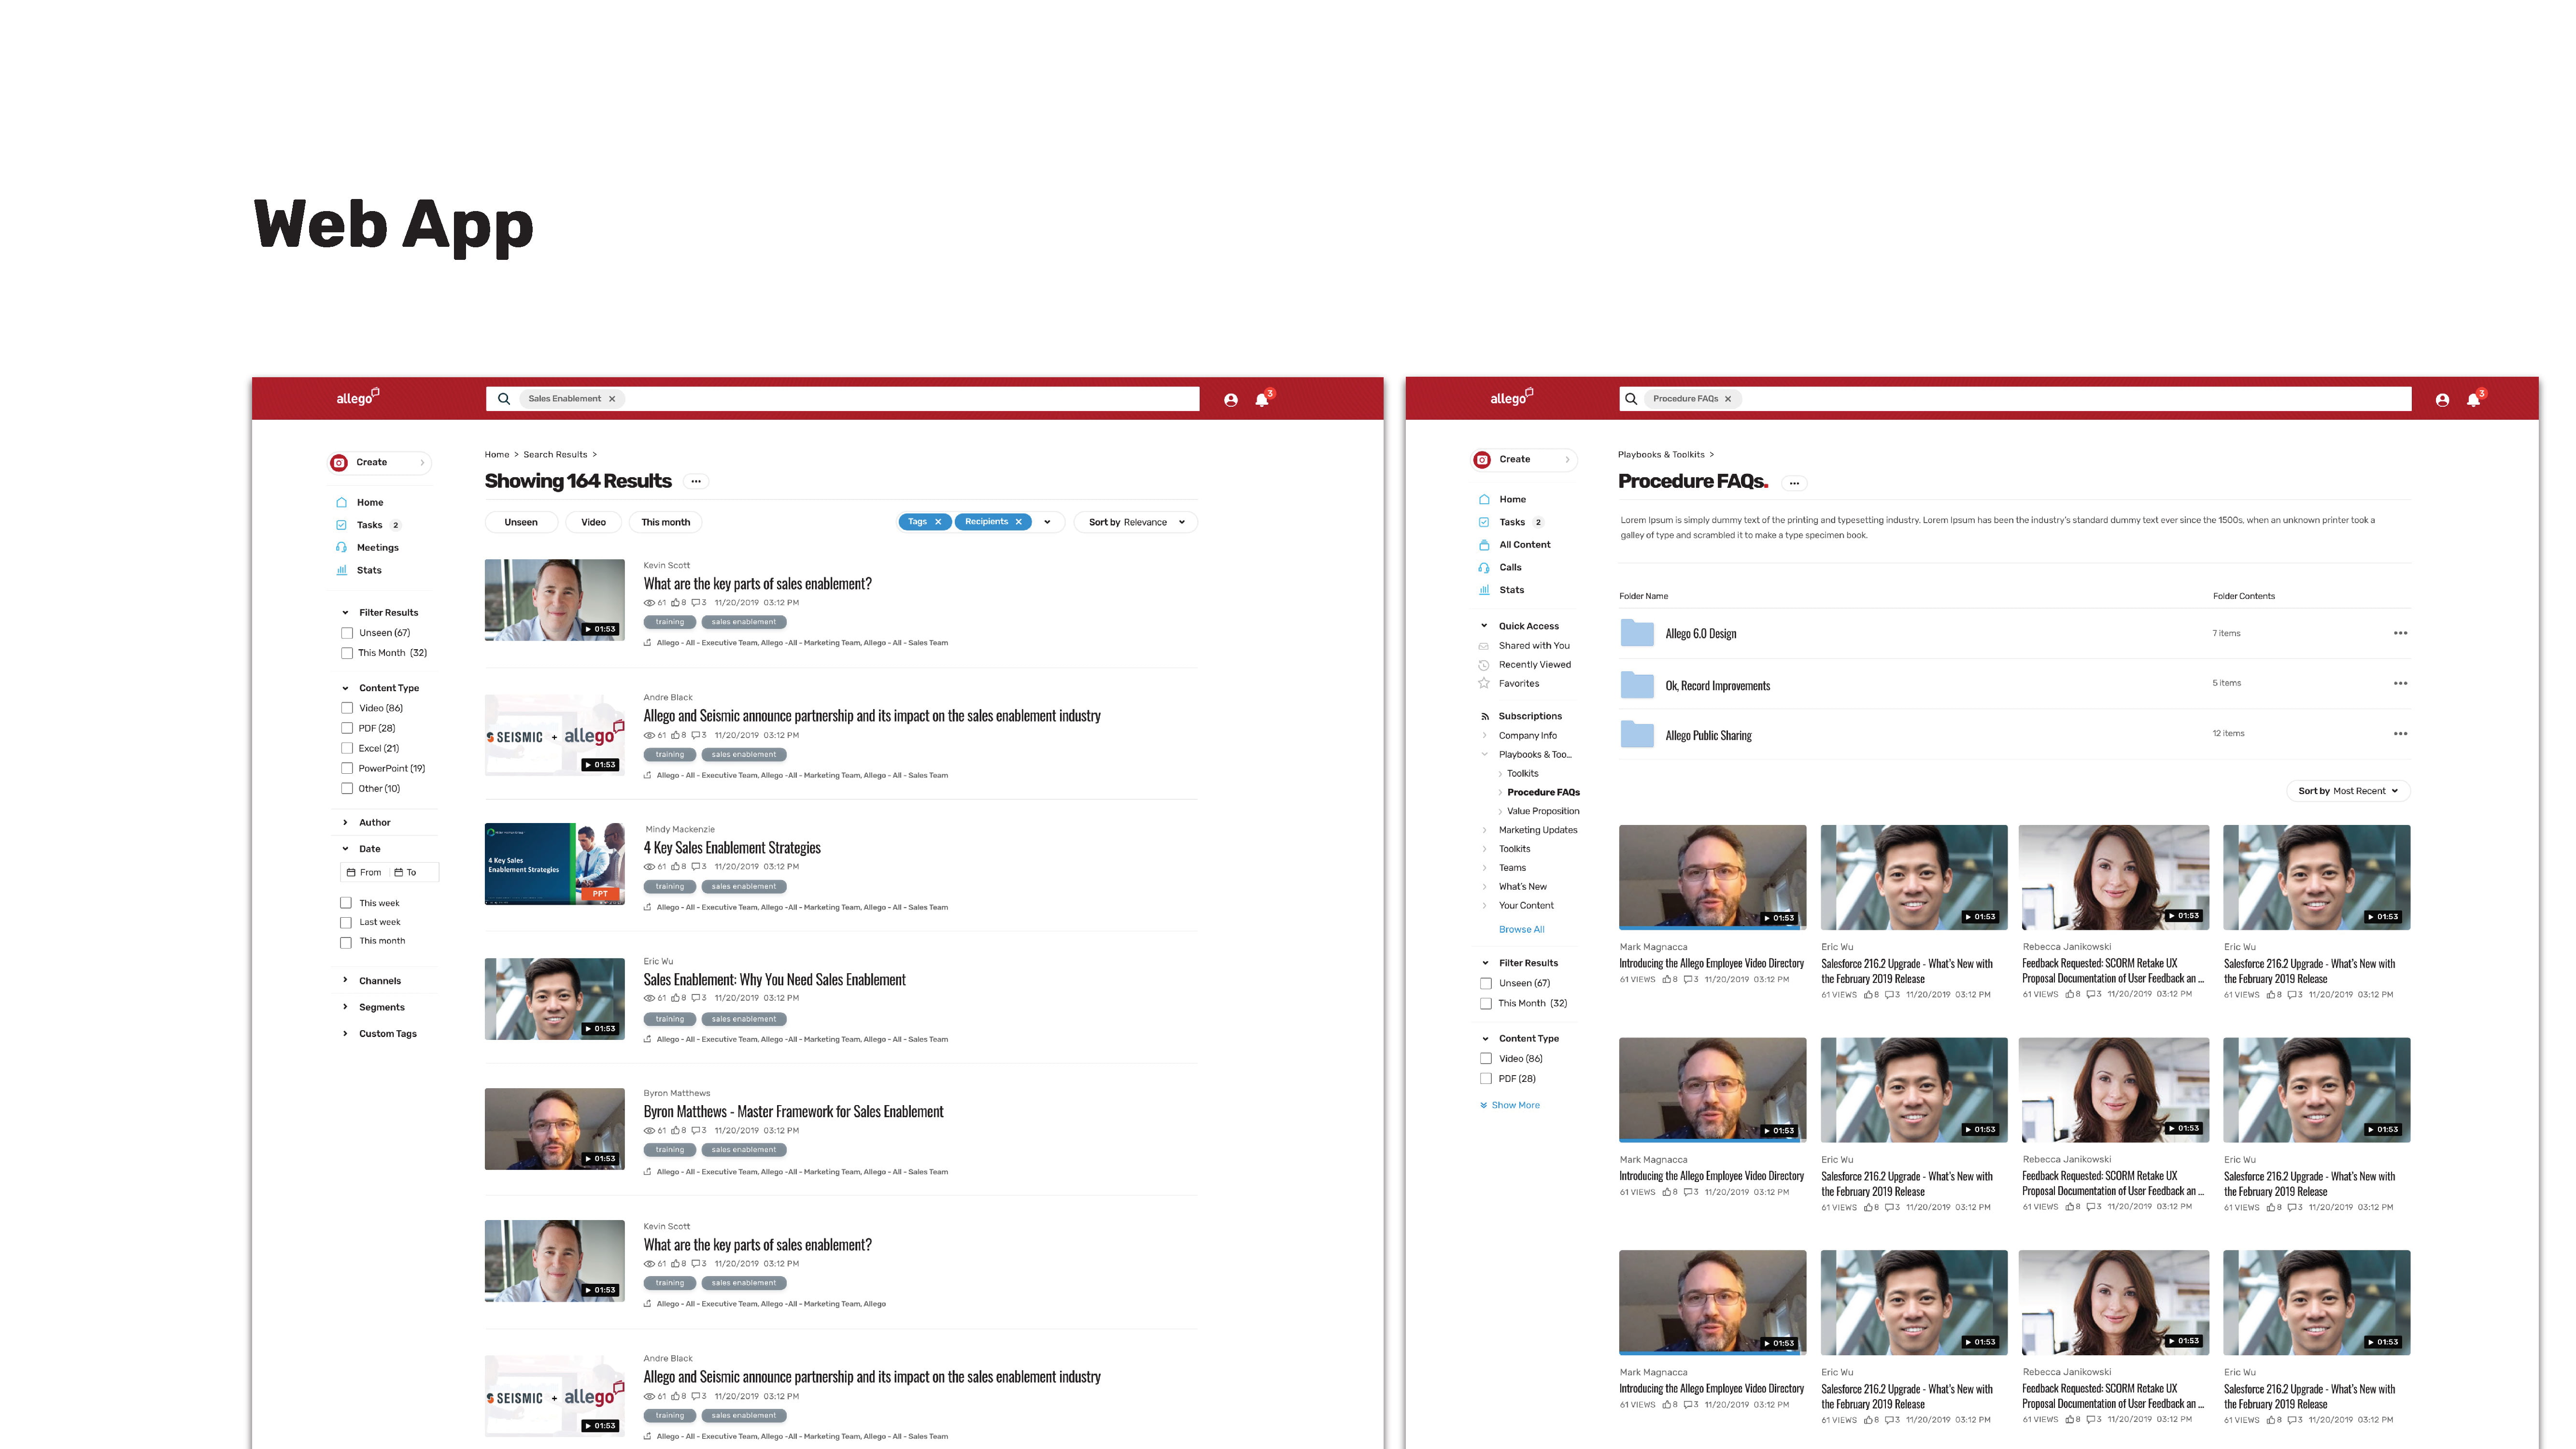Viewport: 2576px width, 1449px height.
Task: Open the user profile icon in right app header
Action: click(x=2442, y=399)
